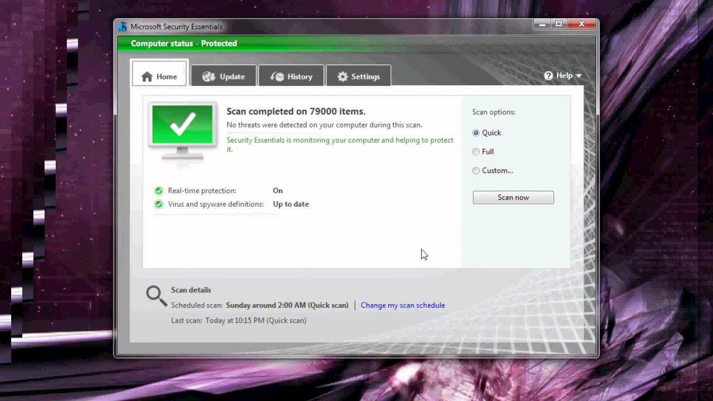Click the 'Up to date' status value

click(291, 204)
